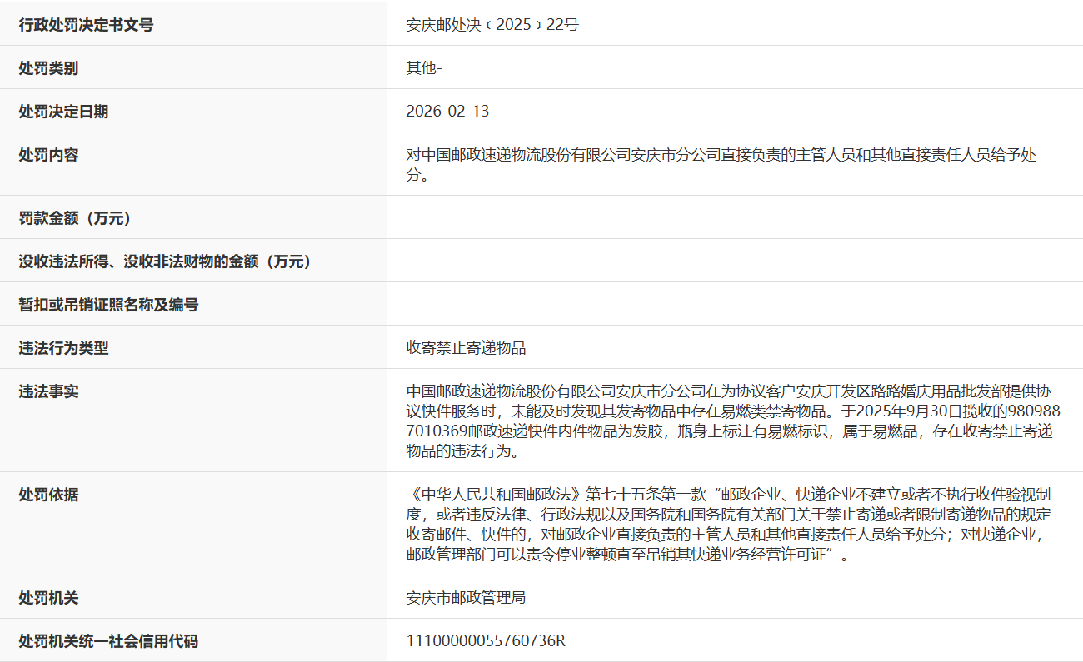1083x662 pixels.
Task: Click the "违法事实" row label
Action: point(49,391)
